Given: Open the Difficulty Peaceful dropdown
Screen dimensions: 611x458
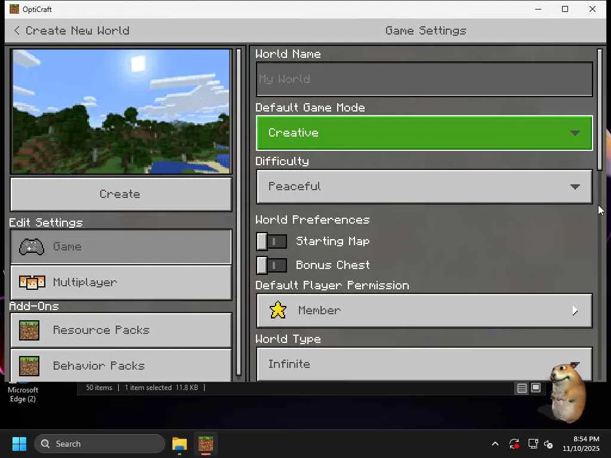Looking at the screenshot, I should pos(424,187).
